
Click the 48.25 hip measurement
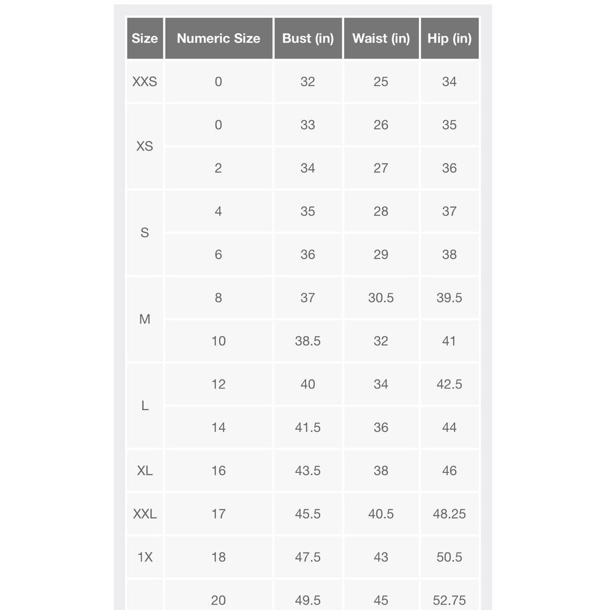(x=450, y=514)
